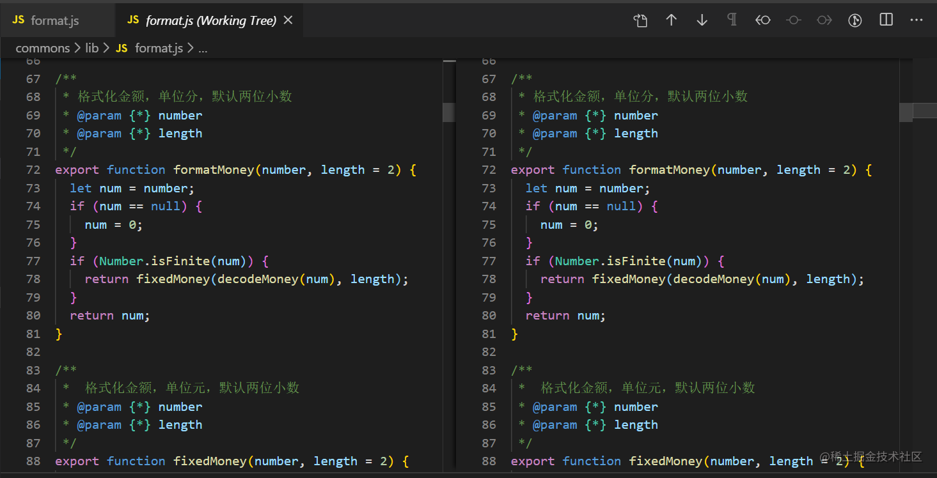Toggle whitespace trimming with the pilcrow icon
The image size is (937, 478).
732,20
